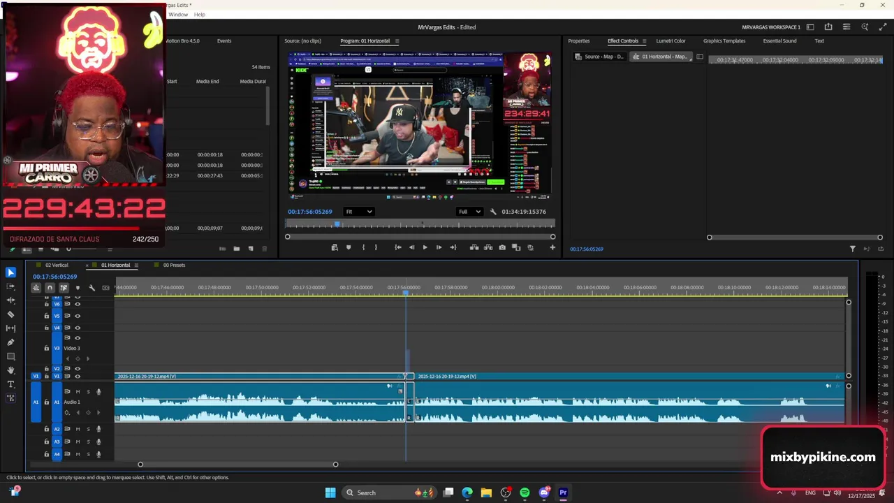Image resolution: width=894 pixels, height=503 pixels.
Task: Open 01 Horizontal timeline panel menu
Action: tap(136, 265)
